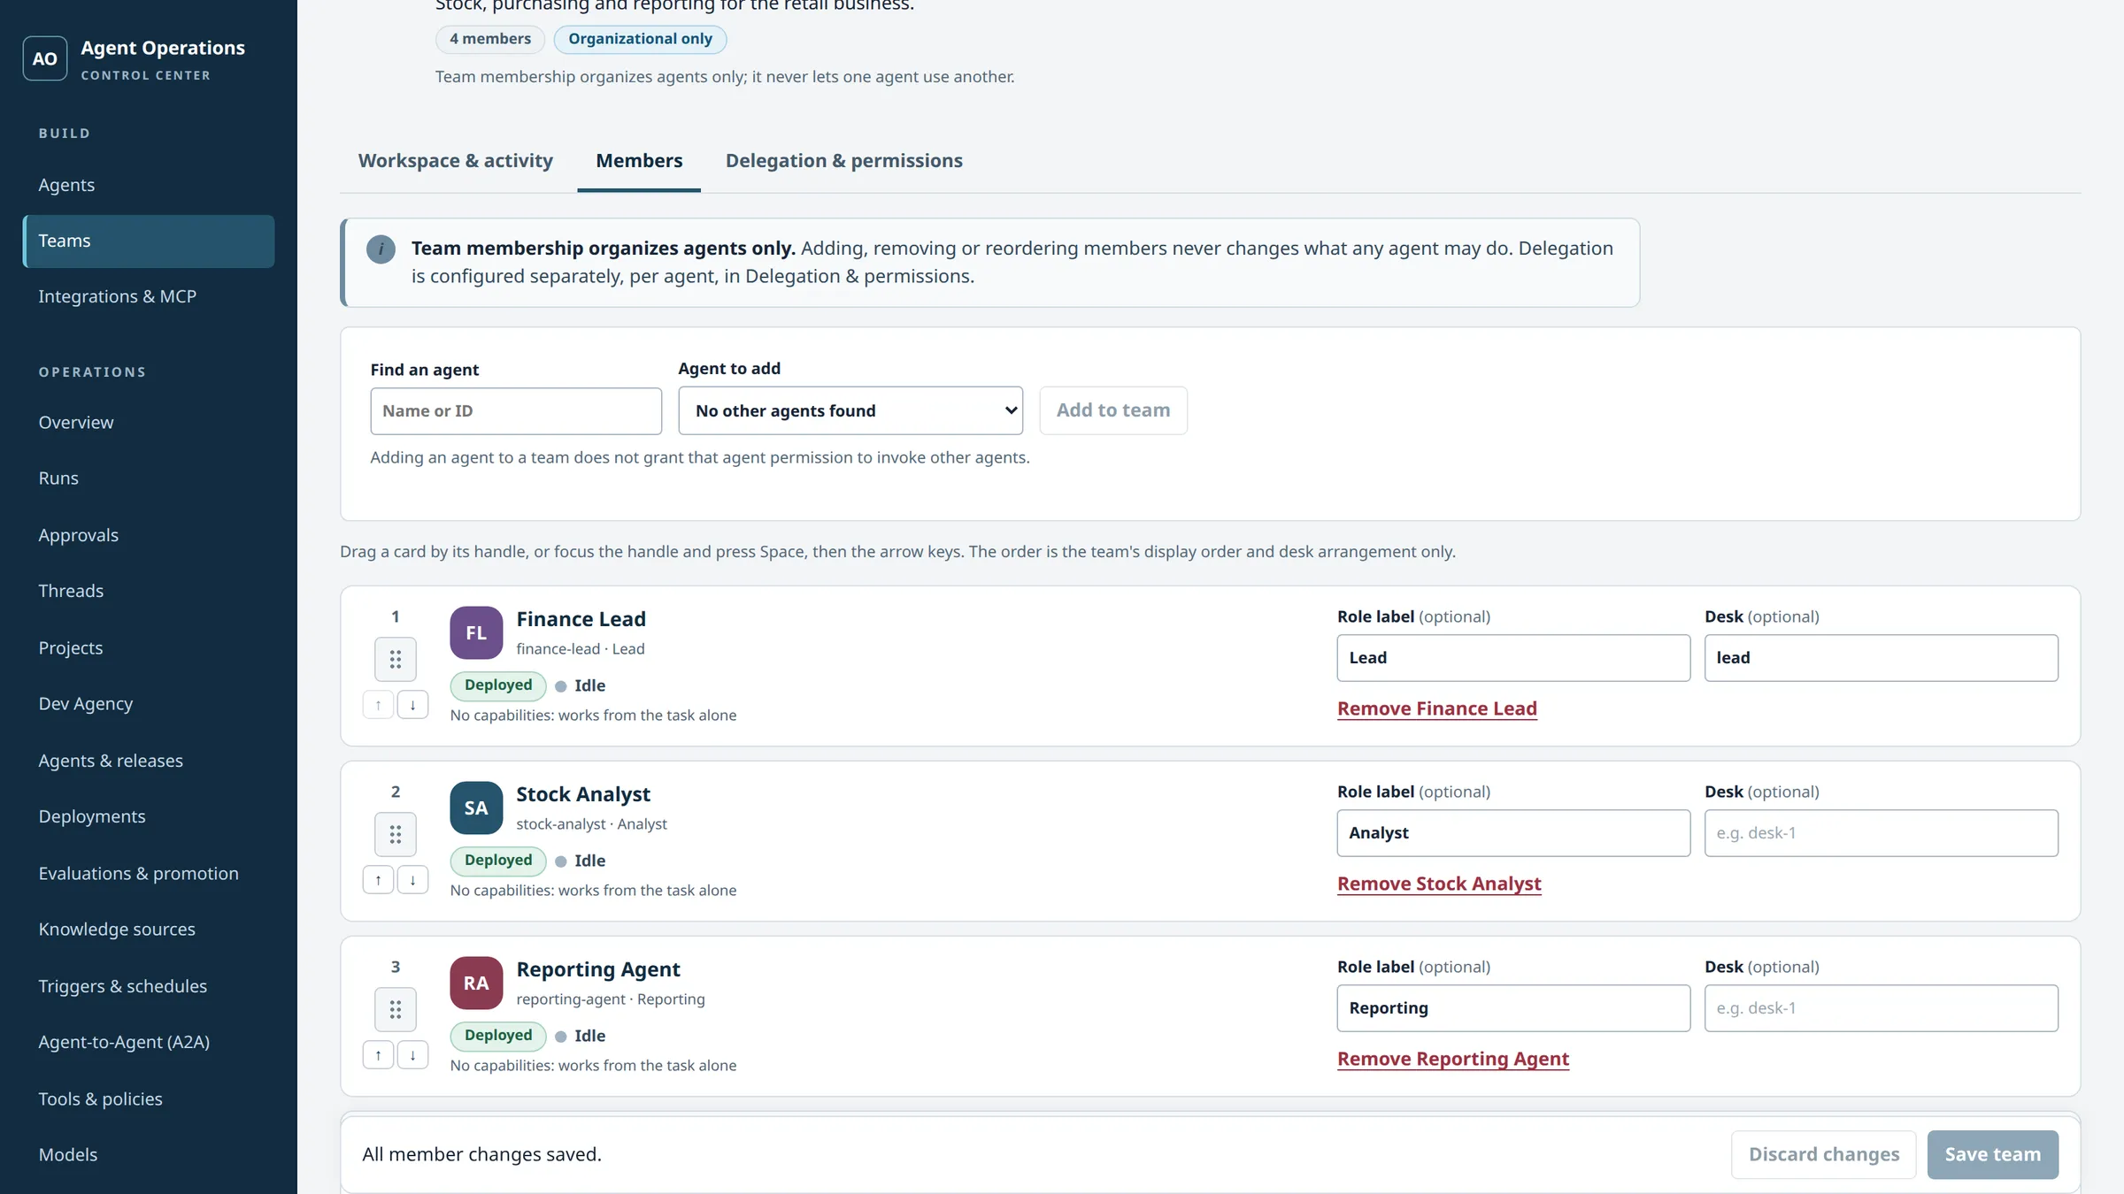
Task: Click the Organizational only badge
Action: (x=640, y=39)
